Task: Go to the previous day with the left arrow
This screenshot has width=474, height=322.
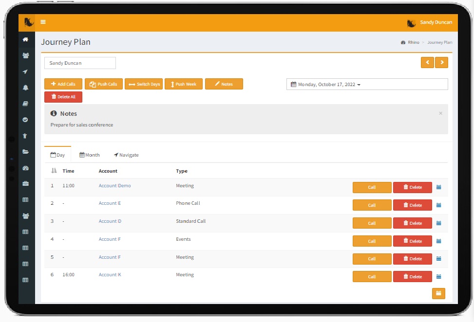Action: point(427,62)
